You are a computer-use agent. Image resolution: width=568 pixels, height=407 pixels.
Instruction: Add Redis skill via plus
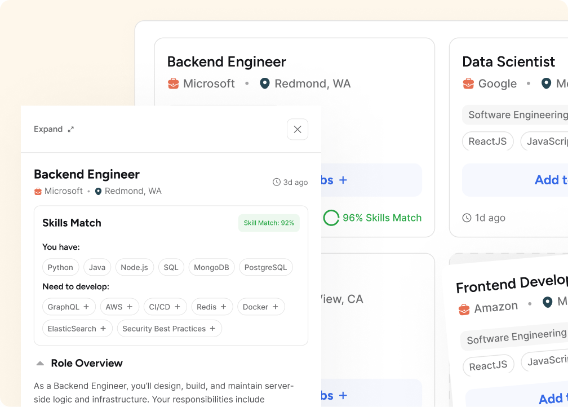[224, 307]
